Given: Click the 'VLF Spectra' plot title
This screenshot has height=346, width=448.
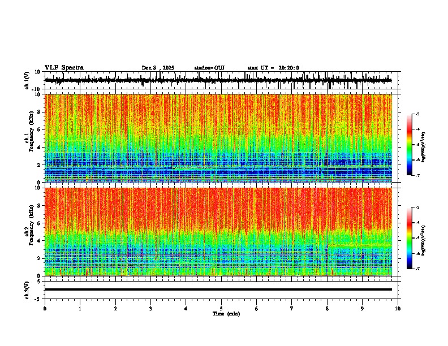Looking at the screenshot, I should (64, 68).
